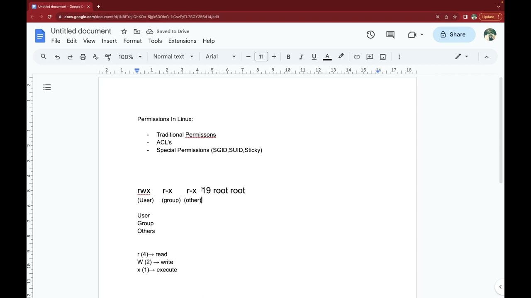
Task: Hide the menus with the caret
Action: tap(487, 57)
